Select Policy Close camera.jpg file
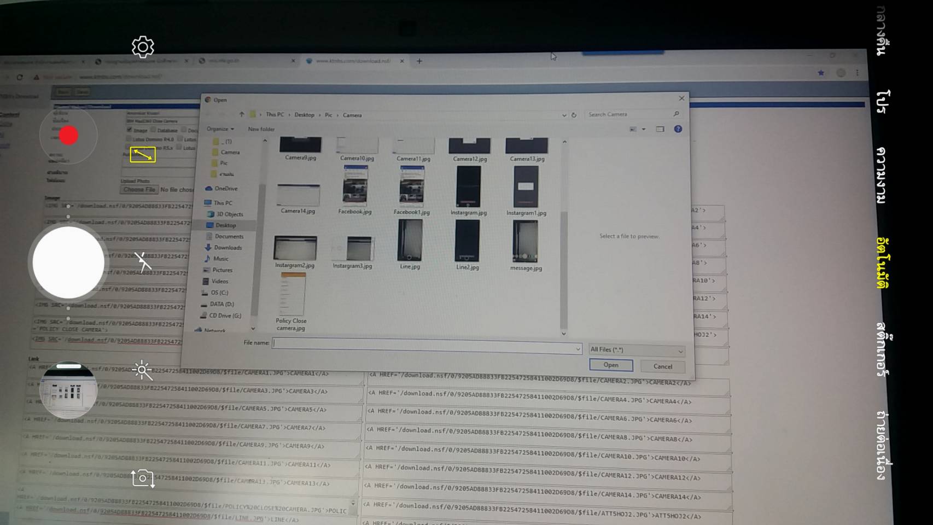 (x=291, y=302)
